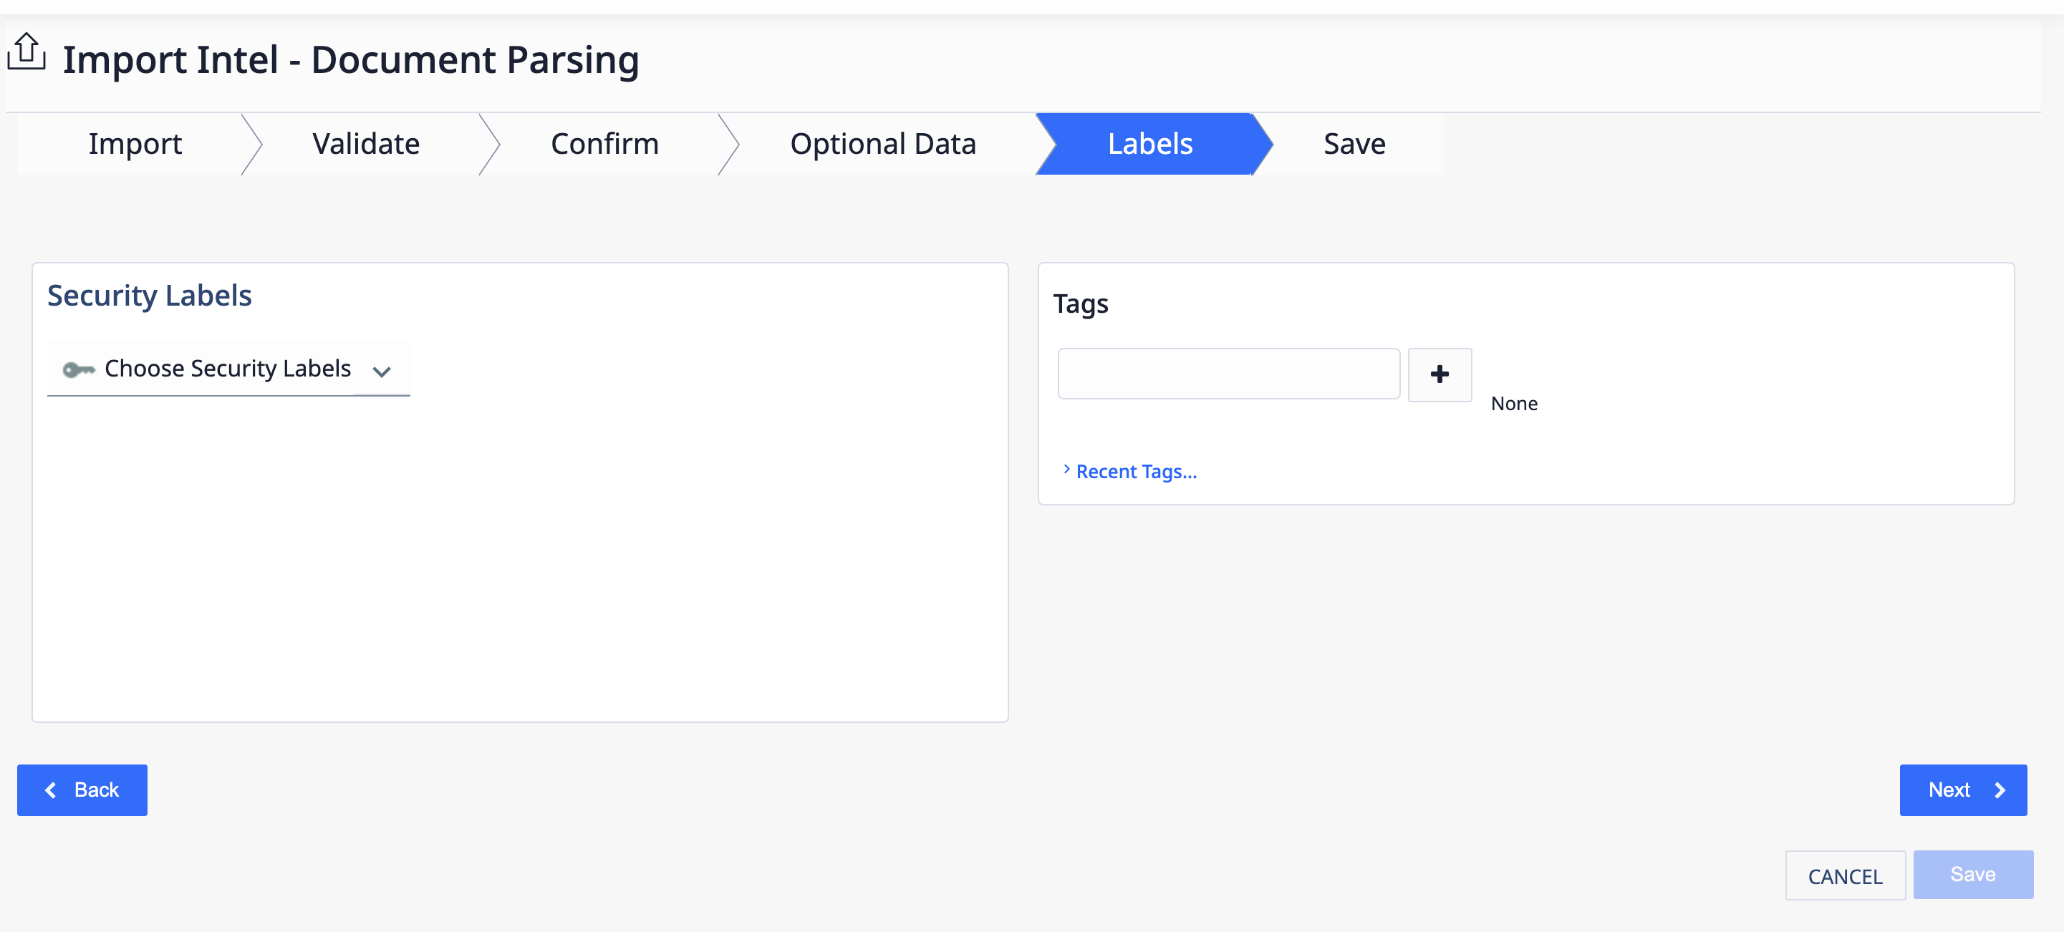Image resolution: width=2064 pixels, height=932 pixels.
Task: Go to the Optional Data step
Action: coord(883,144)
